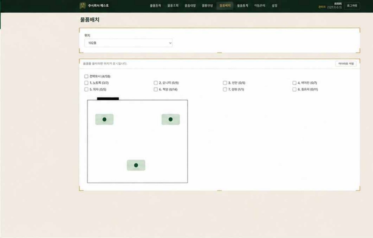Check the 1. 노트북 (3/7) checkbox
The image size is (373, 238).
coord(86,83)
